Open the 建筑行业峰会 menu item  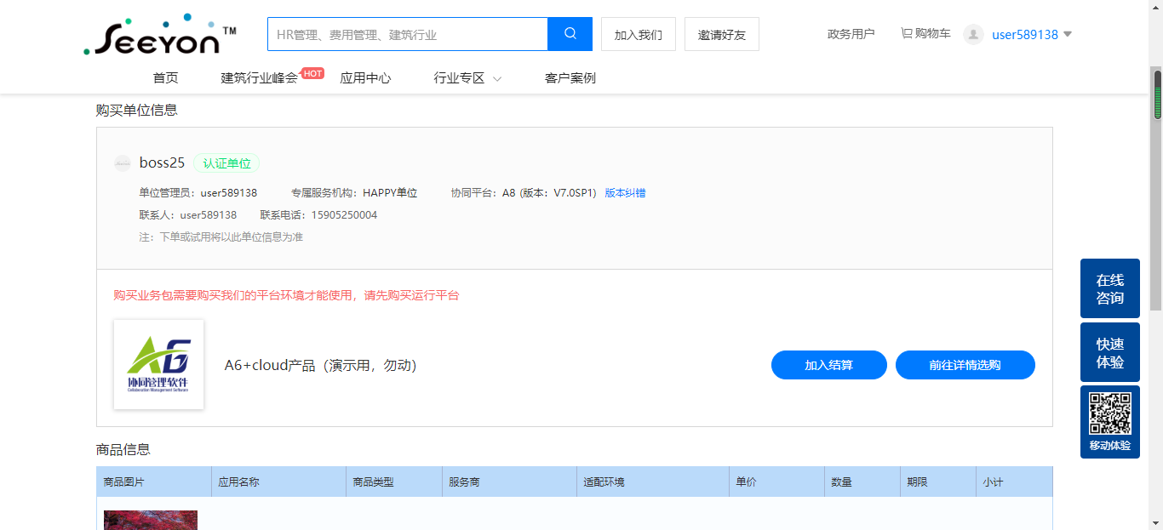point(260,78)
